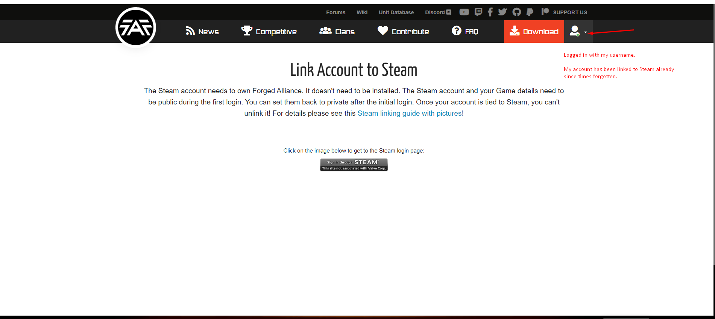Open the Clans menu

337,32
